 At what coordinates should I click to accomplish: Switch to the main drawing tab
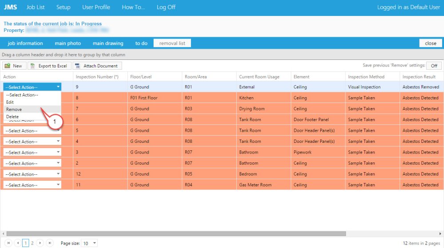[x=108, y=43]
